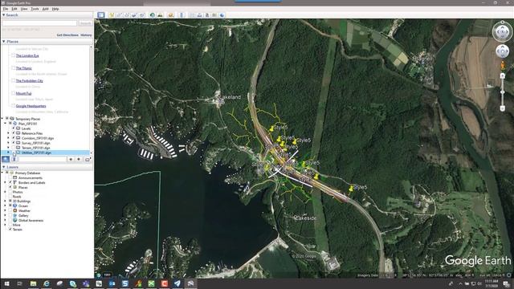Collapse the Search panel triangle

coord(3,15)
